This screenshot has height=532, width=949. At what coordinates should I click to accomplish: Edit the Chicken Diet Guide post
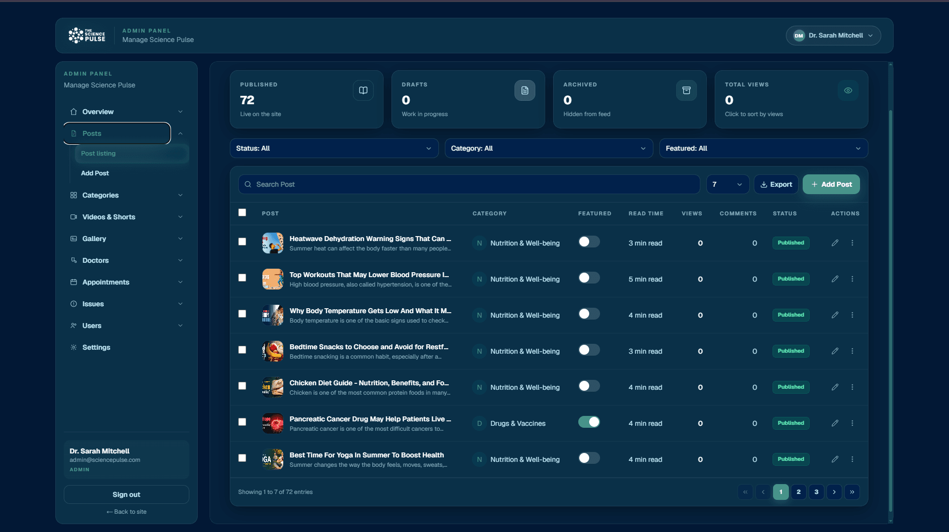835,387
